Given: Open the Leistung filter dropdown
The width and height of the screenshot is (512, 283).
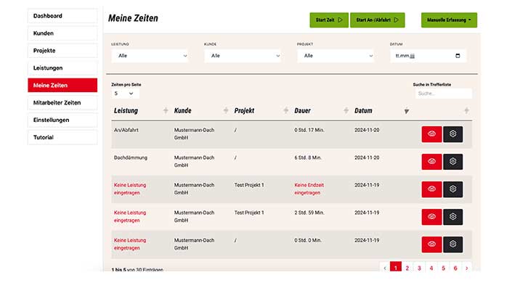Looking at the screenshot, I should tap(150, 56).
